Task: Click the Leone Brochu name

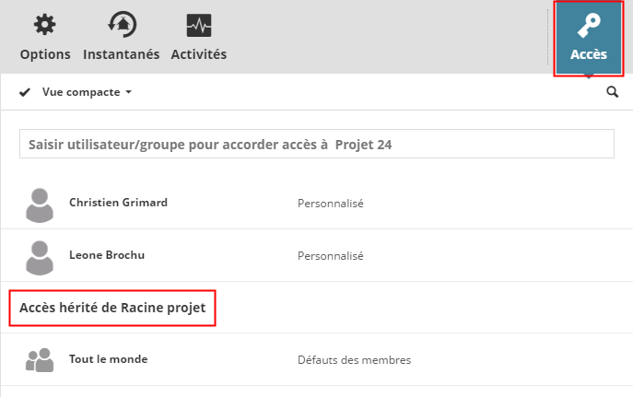Action: (106, 255)
